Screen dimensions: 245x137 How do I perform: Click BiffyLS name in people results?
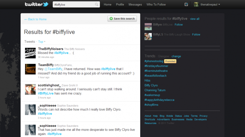(x=158, y=34)
